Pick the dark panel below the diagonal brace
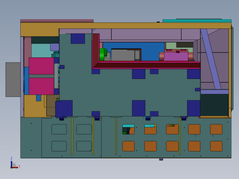239x179 pixels. pos(214,105)
